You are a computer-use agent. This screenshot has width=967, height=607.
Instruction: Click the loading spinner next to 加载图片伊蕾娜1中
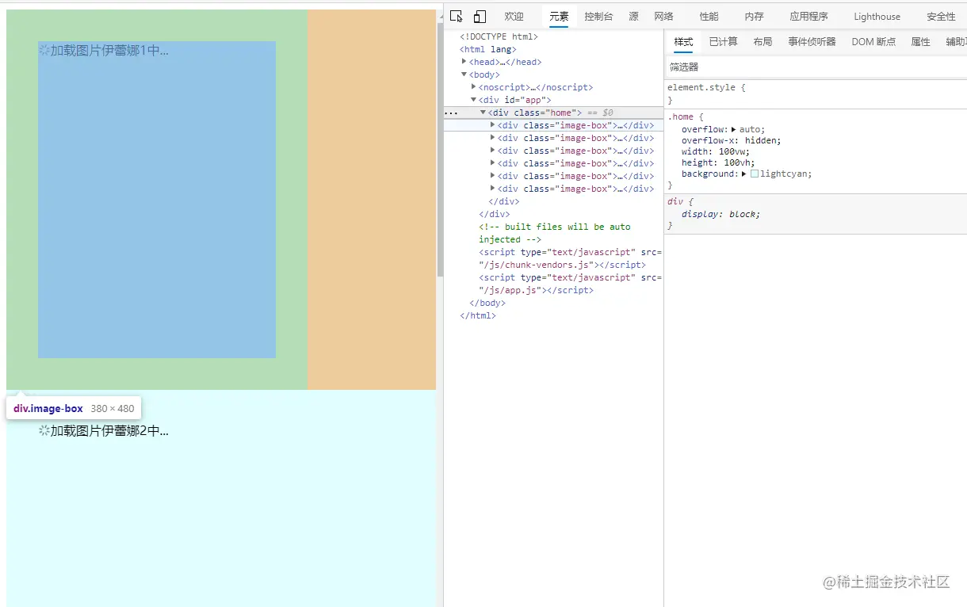pyautogui.click(x=44, y=50)
